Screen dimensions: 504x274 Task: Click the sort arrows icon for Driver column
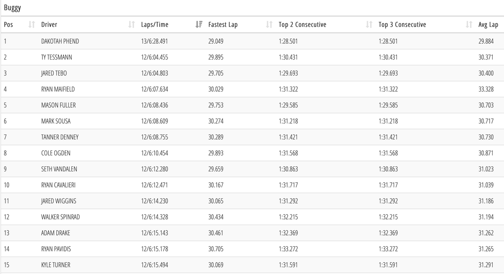[x=131, y=25]
